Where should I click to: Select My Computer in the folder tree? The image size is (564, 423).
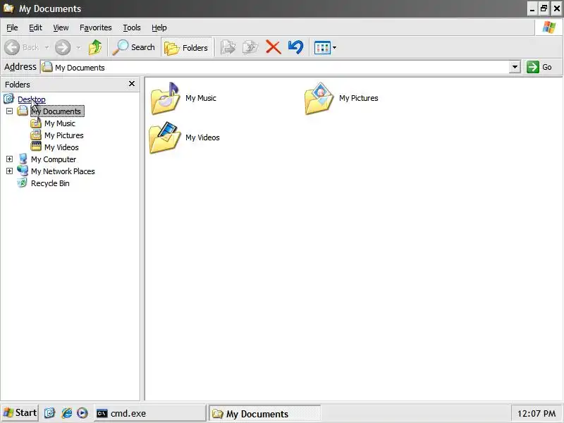tap(54, 159)
